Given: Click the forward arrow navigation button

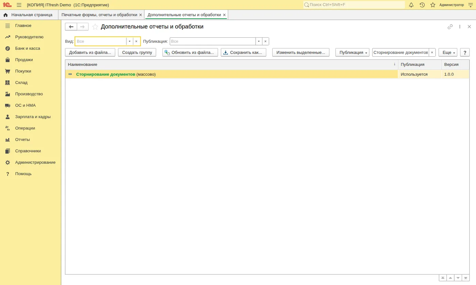Looking at the screenshot, I should (x=83, y=27).
